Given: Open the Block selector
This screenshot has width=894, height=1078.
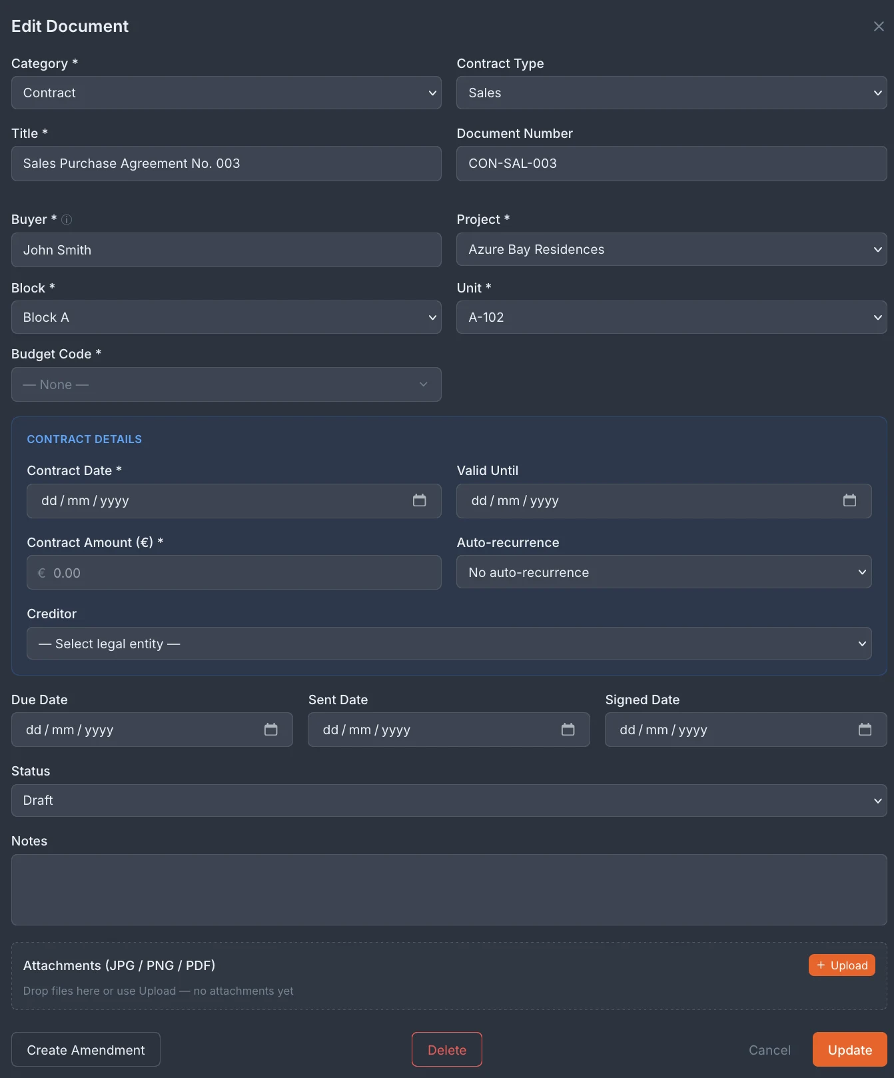Looking at the screenshot, I should point(226,317).
